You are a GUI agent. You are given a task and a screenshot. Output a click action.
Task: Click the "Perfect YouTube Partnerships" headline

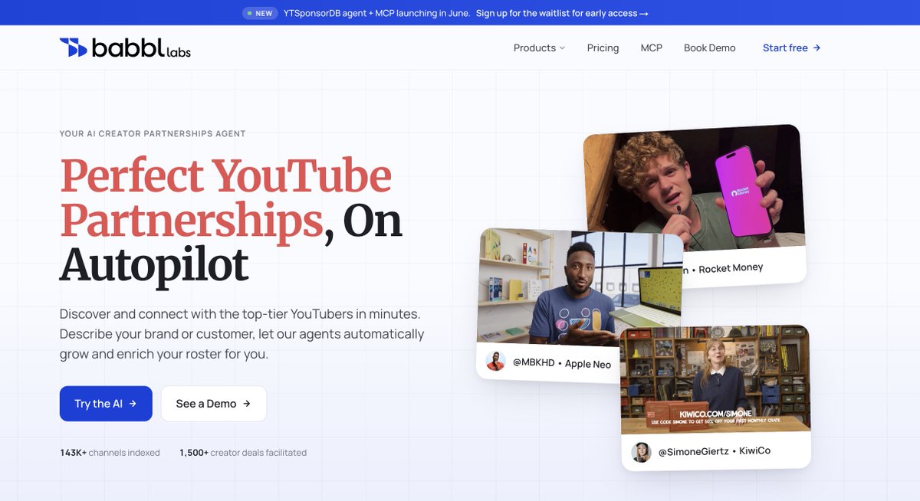point(225,198)
